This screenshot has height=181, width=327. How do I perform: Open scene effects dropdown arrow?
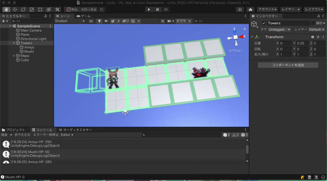pos(119,21)
